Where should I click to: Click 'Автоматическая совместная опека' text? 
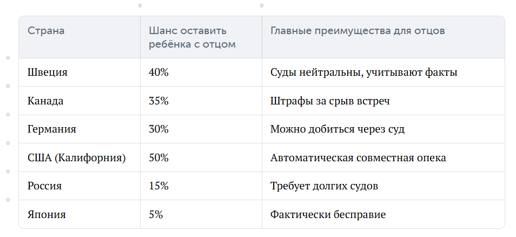[x=359, y=157]
